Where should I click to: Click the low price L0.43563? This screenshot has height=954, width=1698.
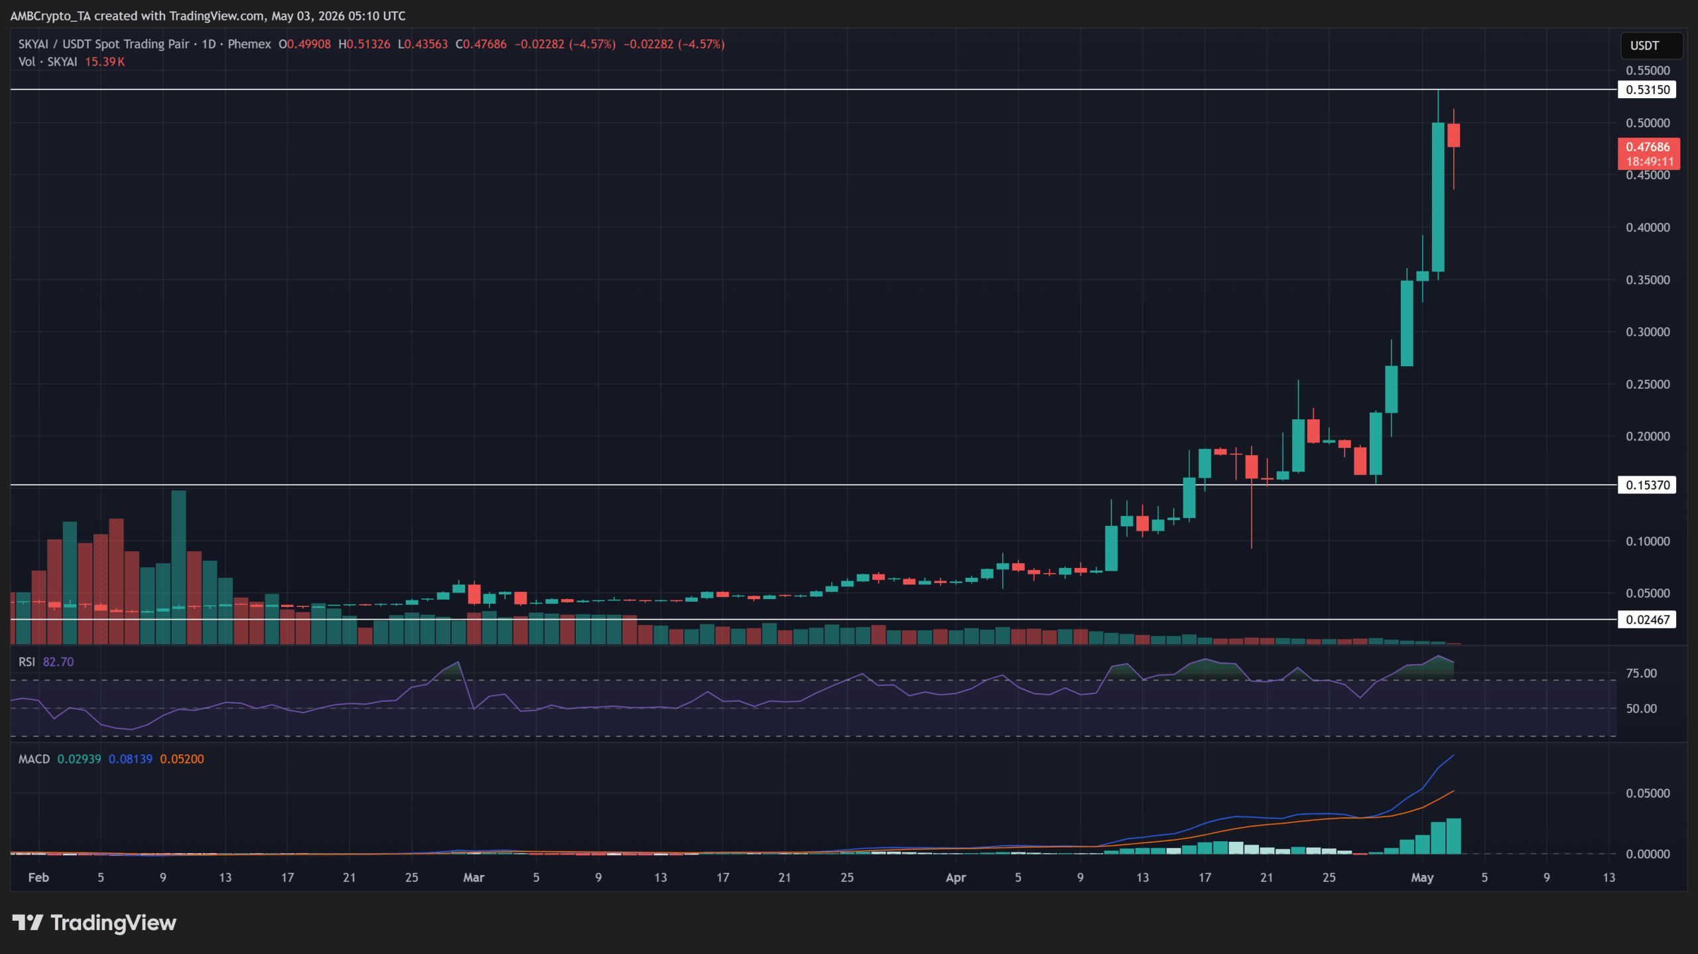point(423,44)
